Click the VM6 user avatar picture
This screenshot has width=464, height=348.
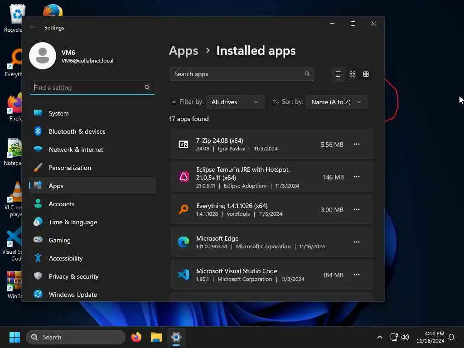[43, 56]
